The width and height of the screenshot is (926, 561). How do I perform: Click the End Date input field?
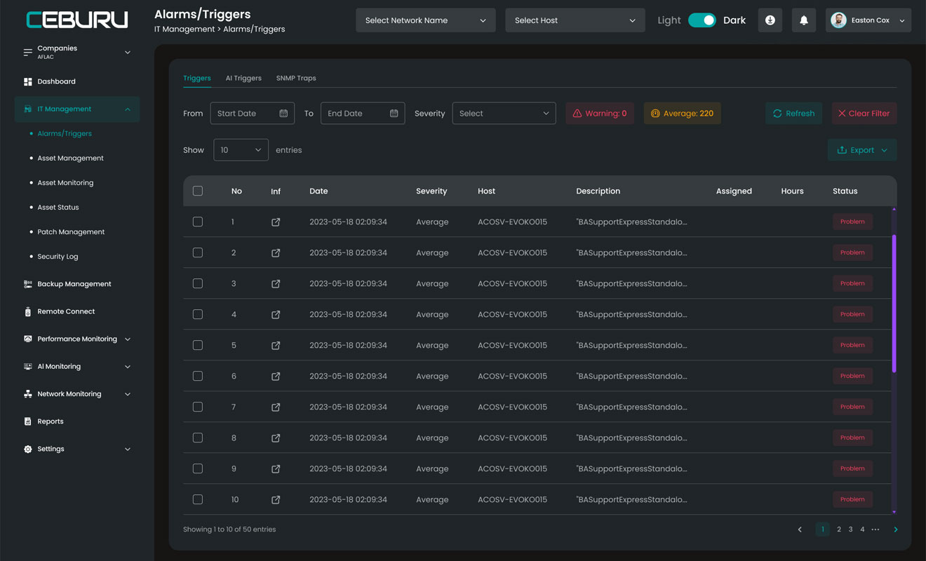pyautogui.click(x=363, y=113)
